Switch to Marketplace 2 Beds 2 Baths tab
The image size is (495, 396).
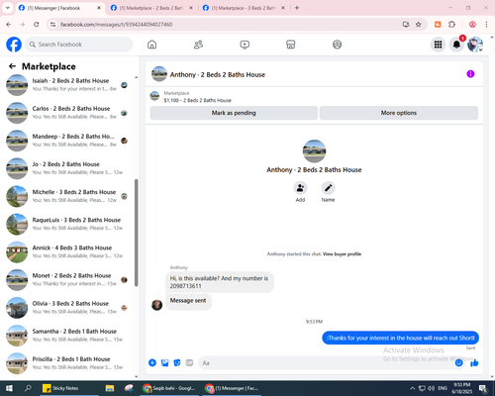pyautogui.click(x=151, y=8)
